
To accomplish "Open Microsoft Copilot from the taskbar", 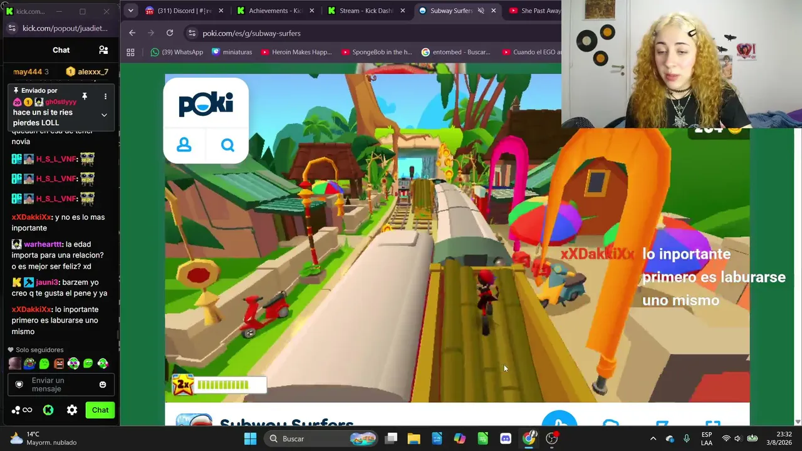I will point(460,438).
